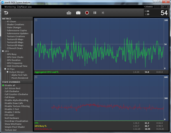Enable the 1x1 Scissor Rect override

click(11, 88)
